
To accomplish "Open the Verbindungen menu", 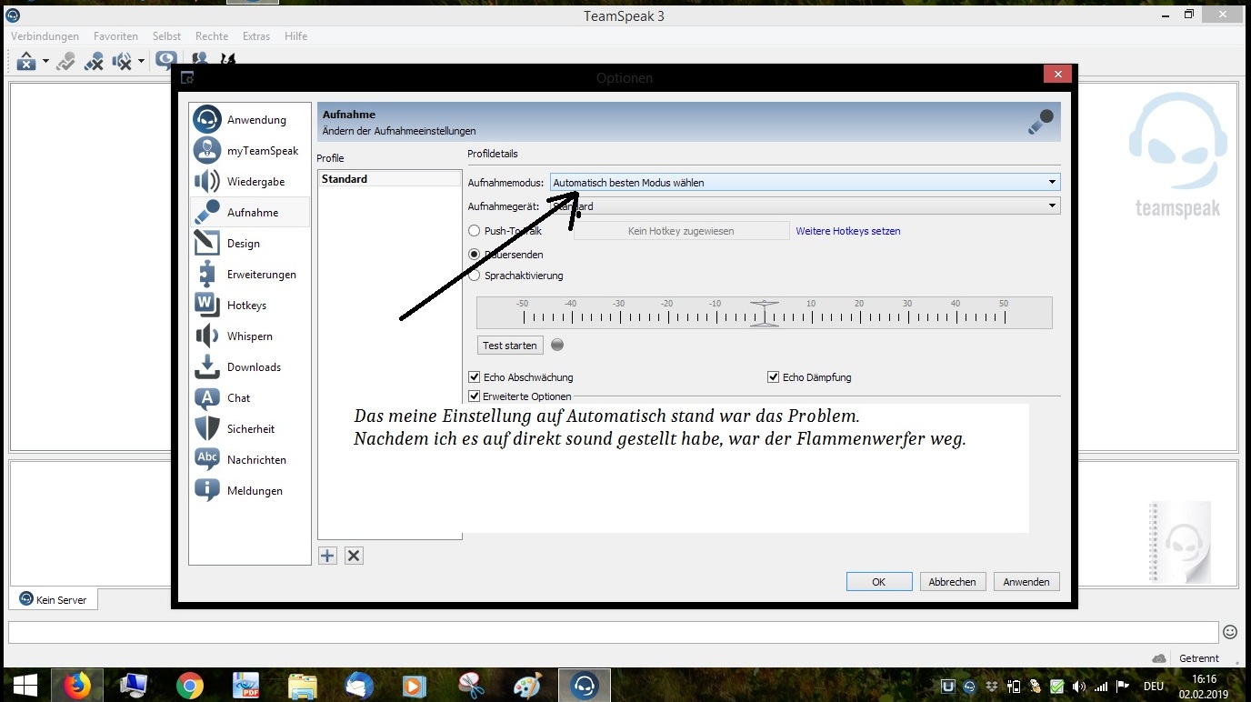I will pyautogui.click(x=45, y=36).
